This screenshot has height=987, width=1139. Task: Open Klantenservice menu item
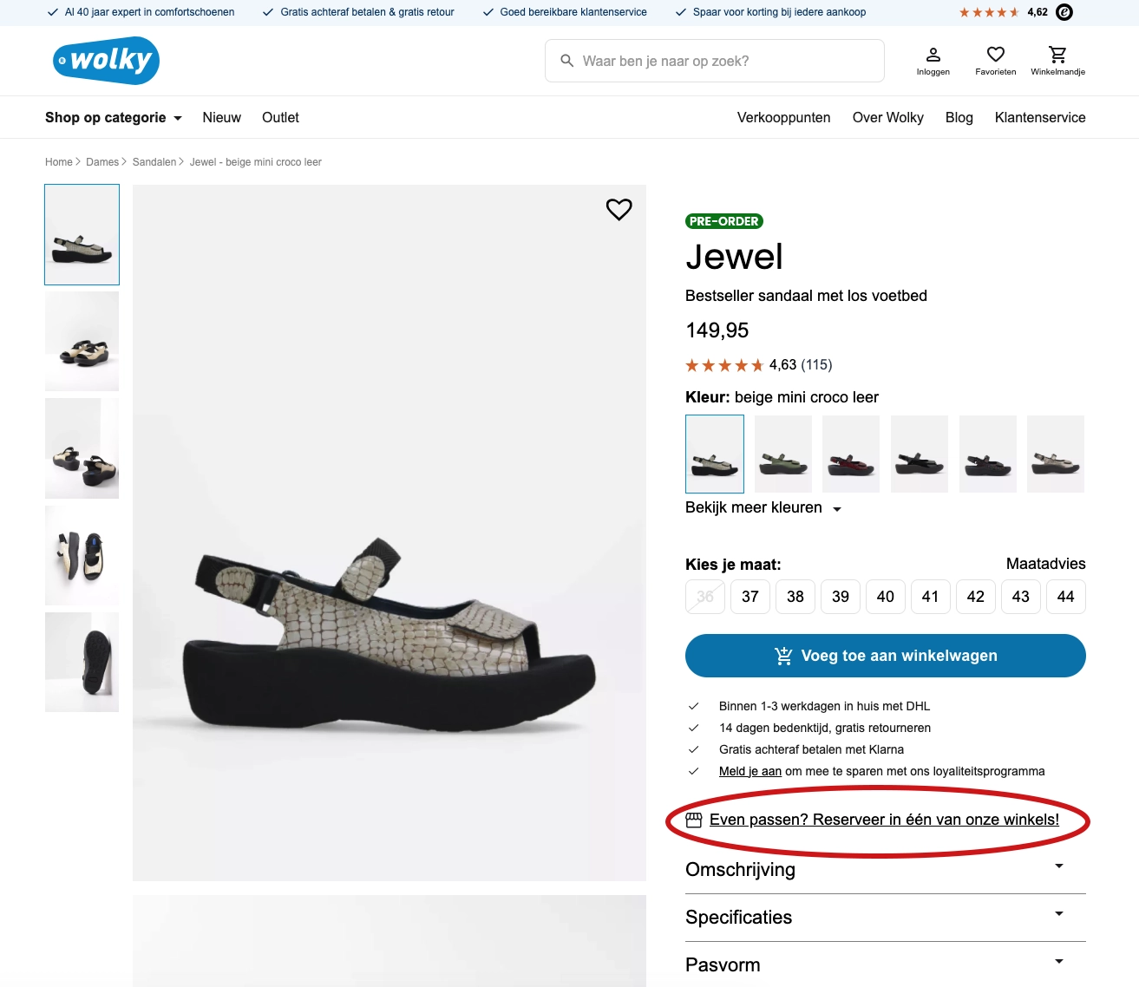[x=1040, y=118]
